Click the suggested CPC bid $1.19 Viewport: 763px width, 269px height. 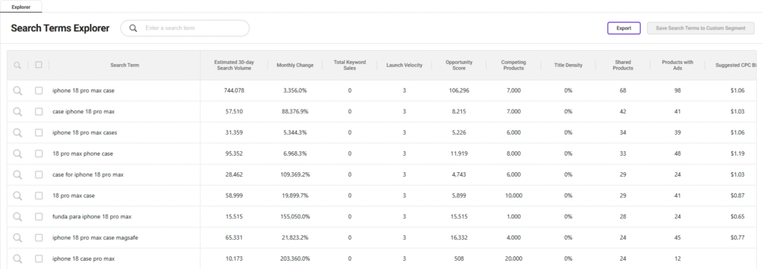coord(738,154)
